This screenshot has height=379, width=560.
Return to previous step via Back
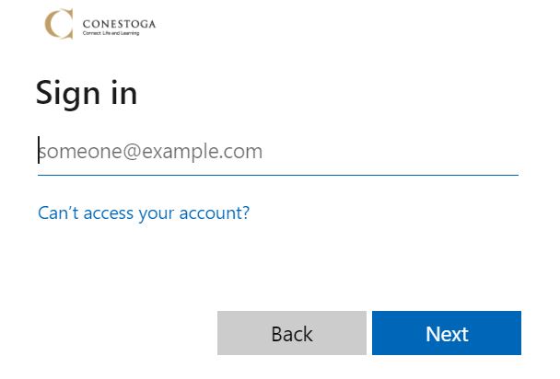point(292,333)
